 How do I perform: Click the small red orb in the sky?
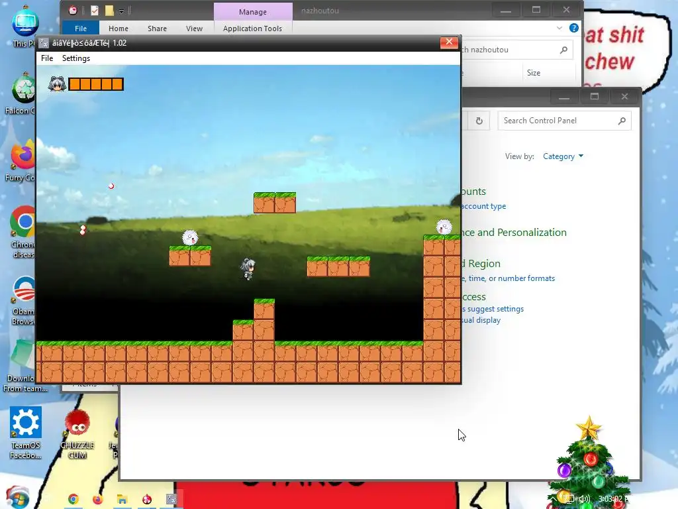tap(111, 186)
